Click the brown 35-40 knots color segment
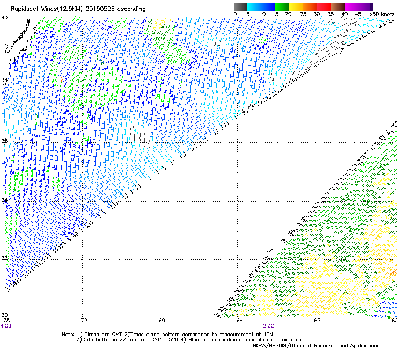Screen dimensions: 397x349 (x=338, y=6)
